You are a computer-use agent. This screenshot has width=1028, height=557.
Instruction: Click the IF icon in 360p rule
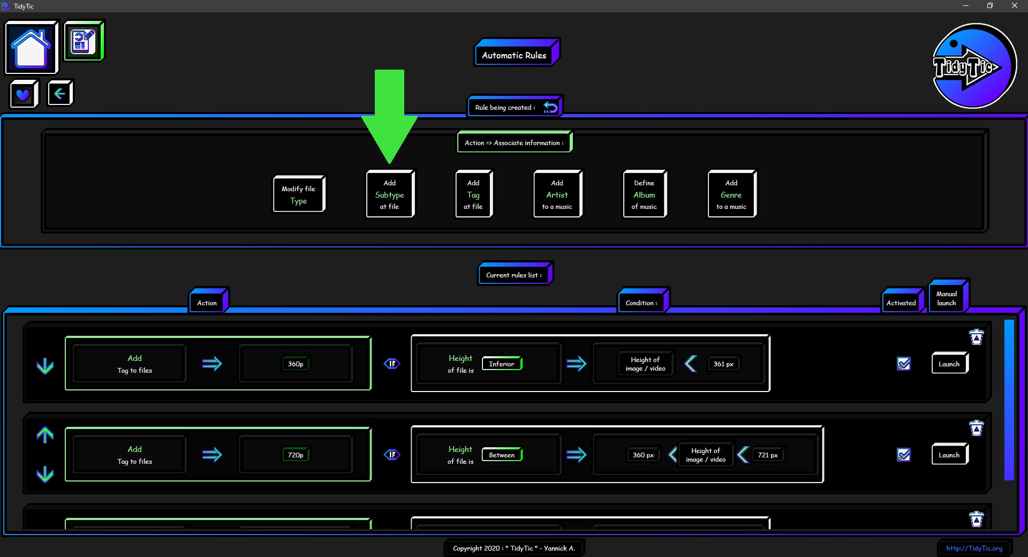click(x=392, y=364)
